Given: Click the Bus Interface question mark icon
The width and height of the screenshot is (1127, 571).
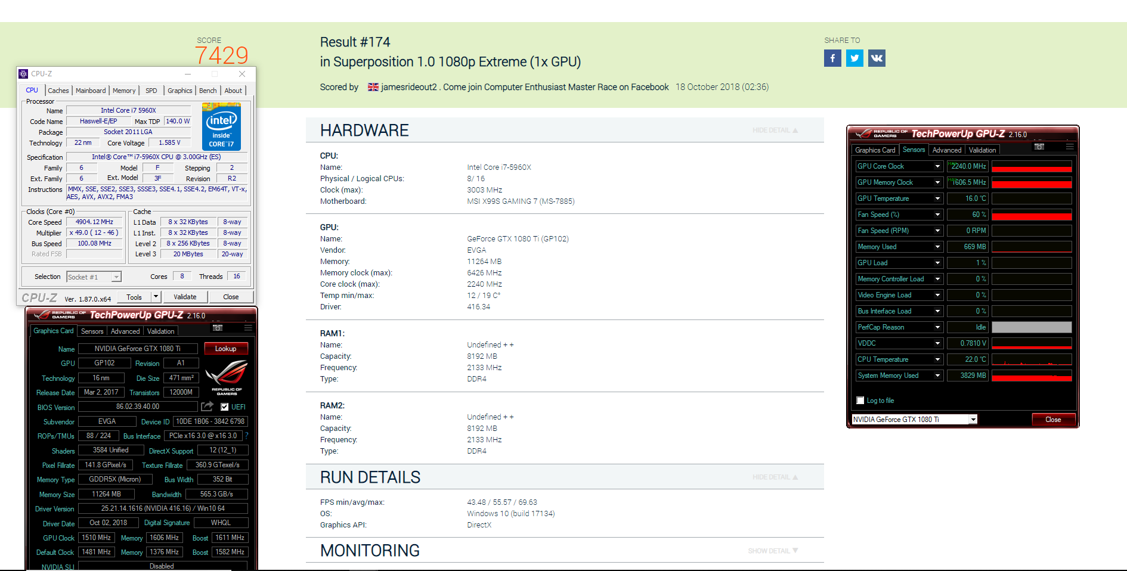Looking at the screenshot, I should (246, 436).
